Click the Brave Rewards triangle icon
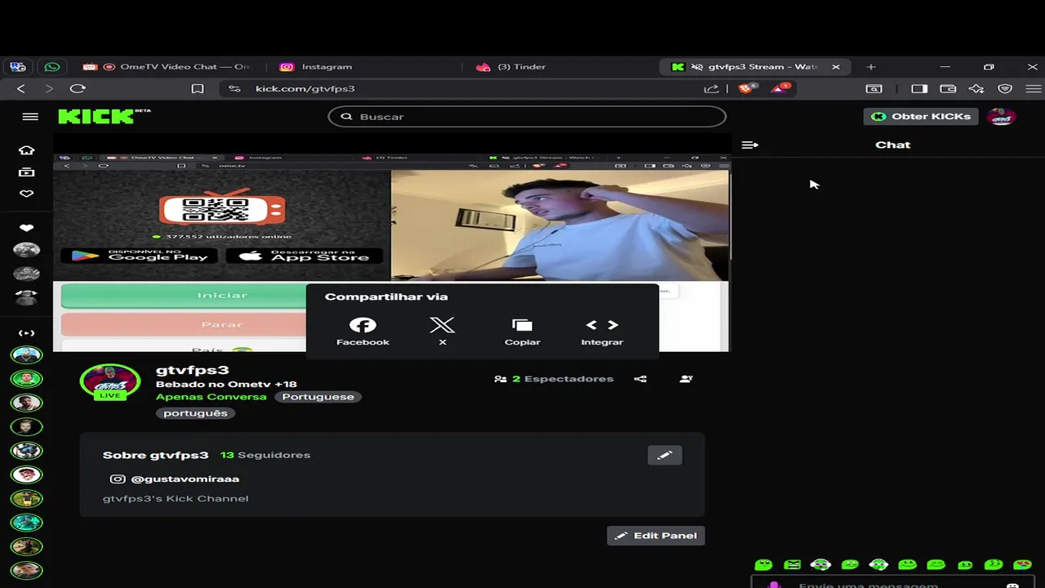The height and width of the screenshot is (588, 1045). pos(780,87)
